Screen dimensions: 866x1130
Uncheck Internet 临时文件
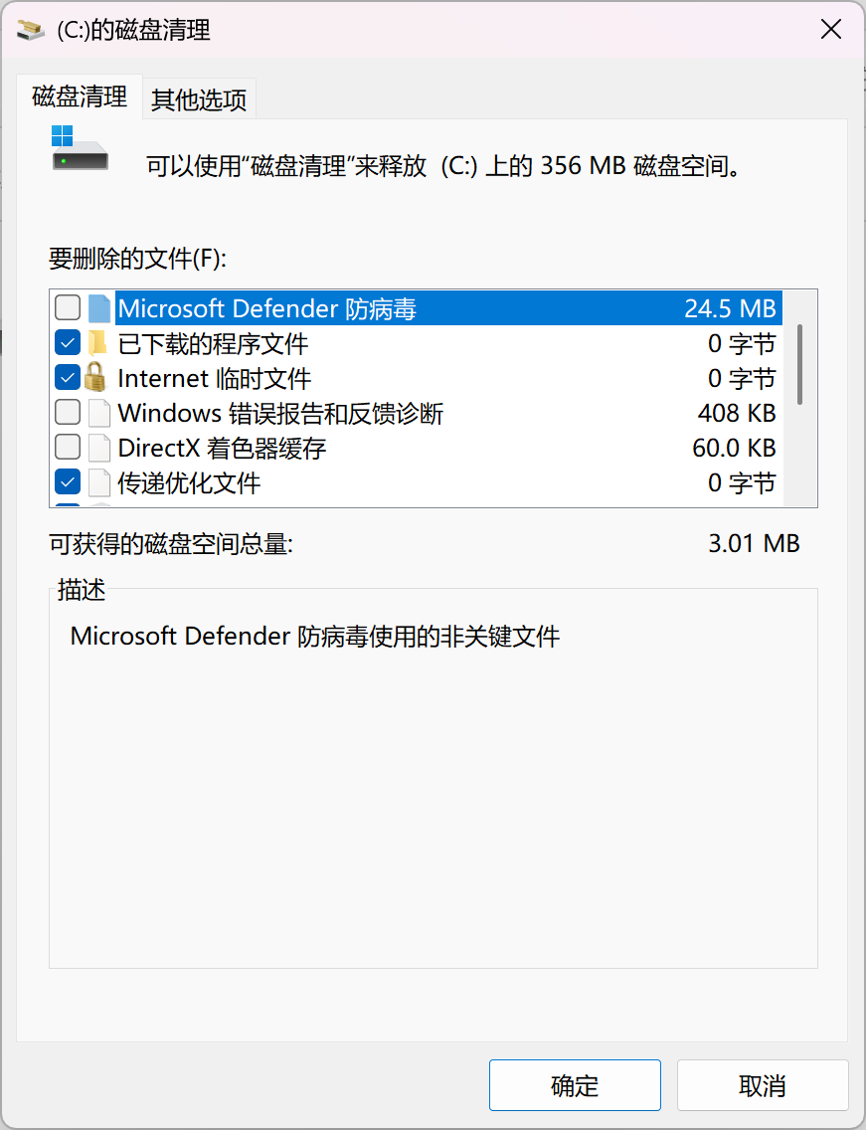pos(67,377)
